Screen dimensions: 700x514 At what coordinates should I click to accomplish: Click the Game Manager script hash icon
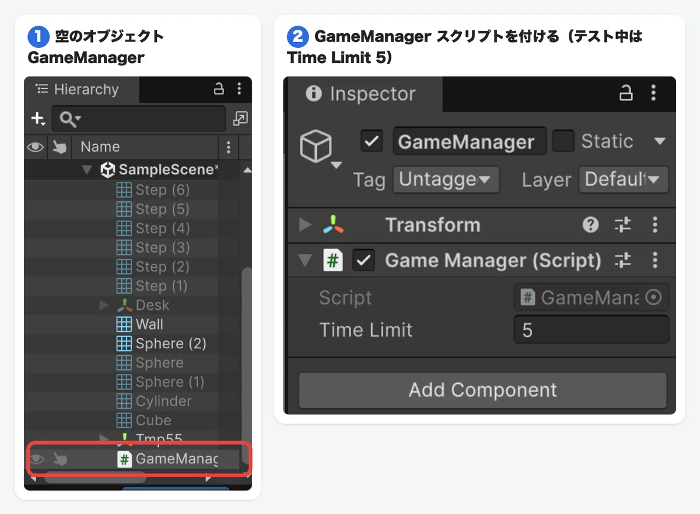[333, 261]
